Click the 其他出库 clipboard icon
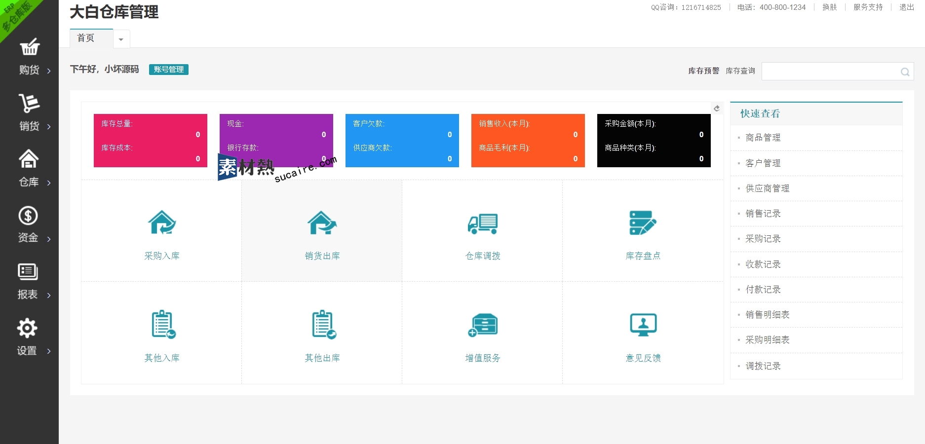 tap(324, 324)
